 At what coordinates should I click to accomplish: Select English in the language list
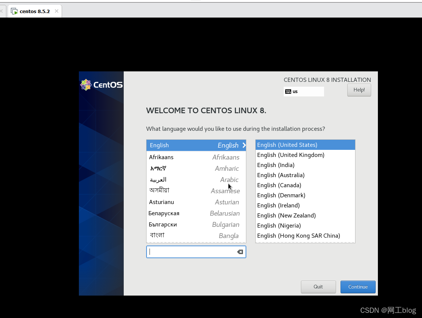click(x=196, y=145)
